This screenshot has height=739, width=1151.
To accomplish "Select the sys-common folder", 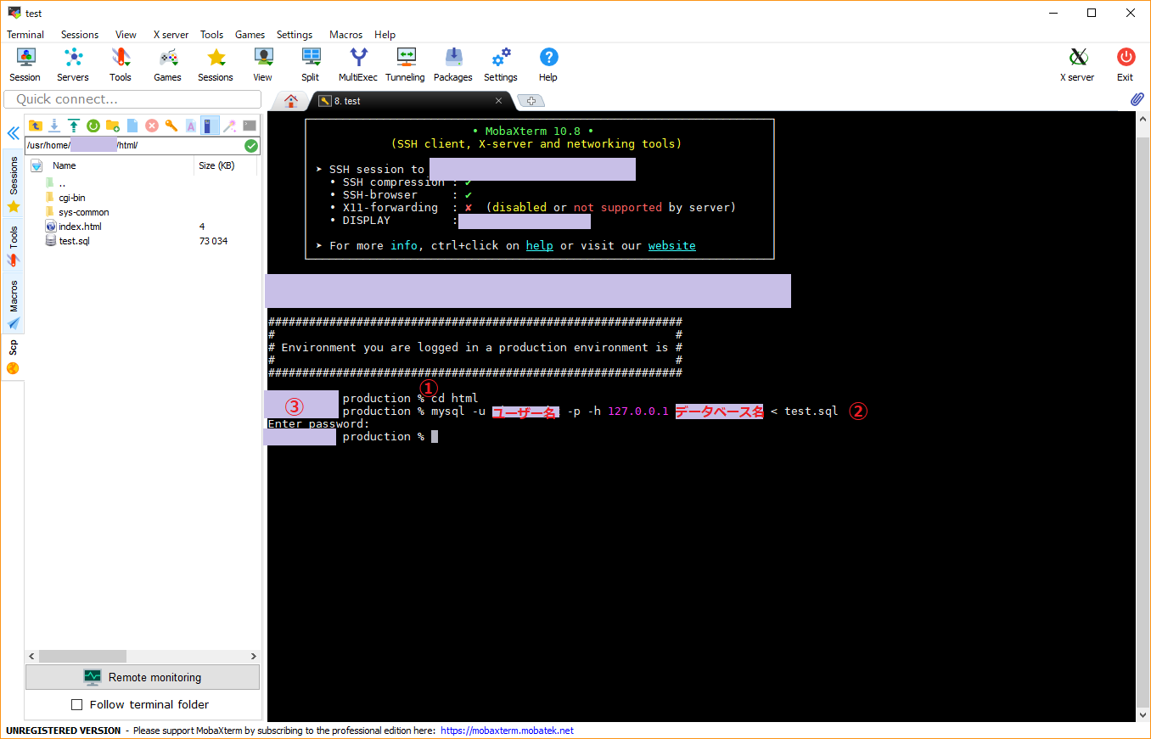I will (84, 212).
